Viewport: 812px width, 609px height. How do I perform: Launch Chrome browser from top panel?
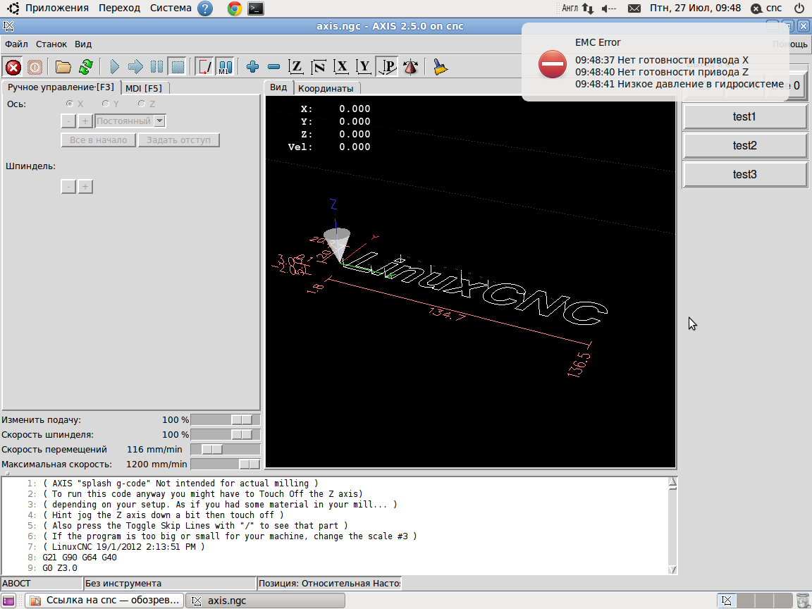(x=235, y=8)
